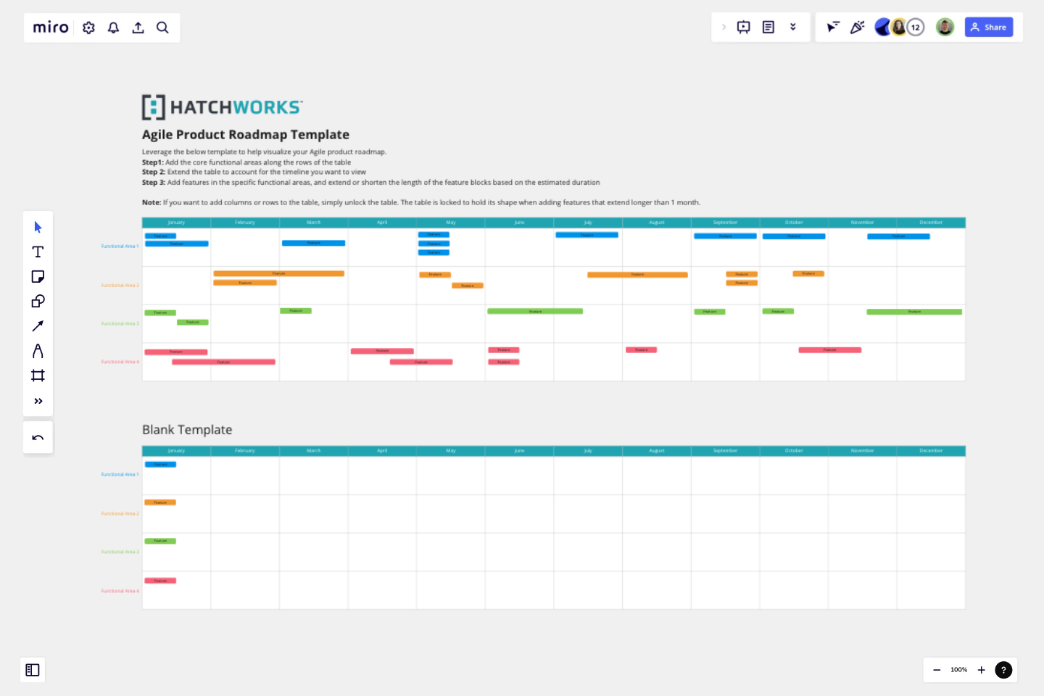The image size is (1044, 696).
Task: Expand the toolbar using the right chevron
Action: [x=724, y=26]
